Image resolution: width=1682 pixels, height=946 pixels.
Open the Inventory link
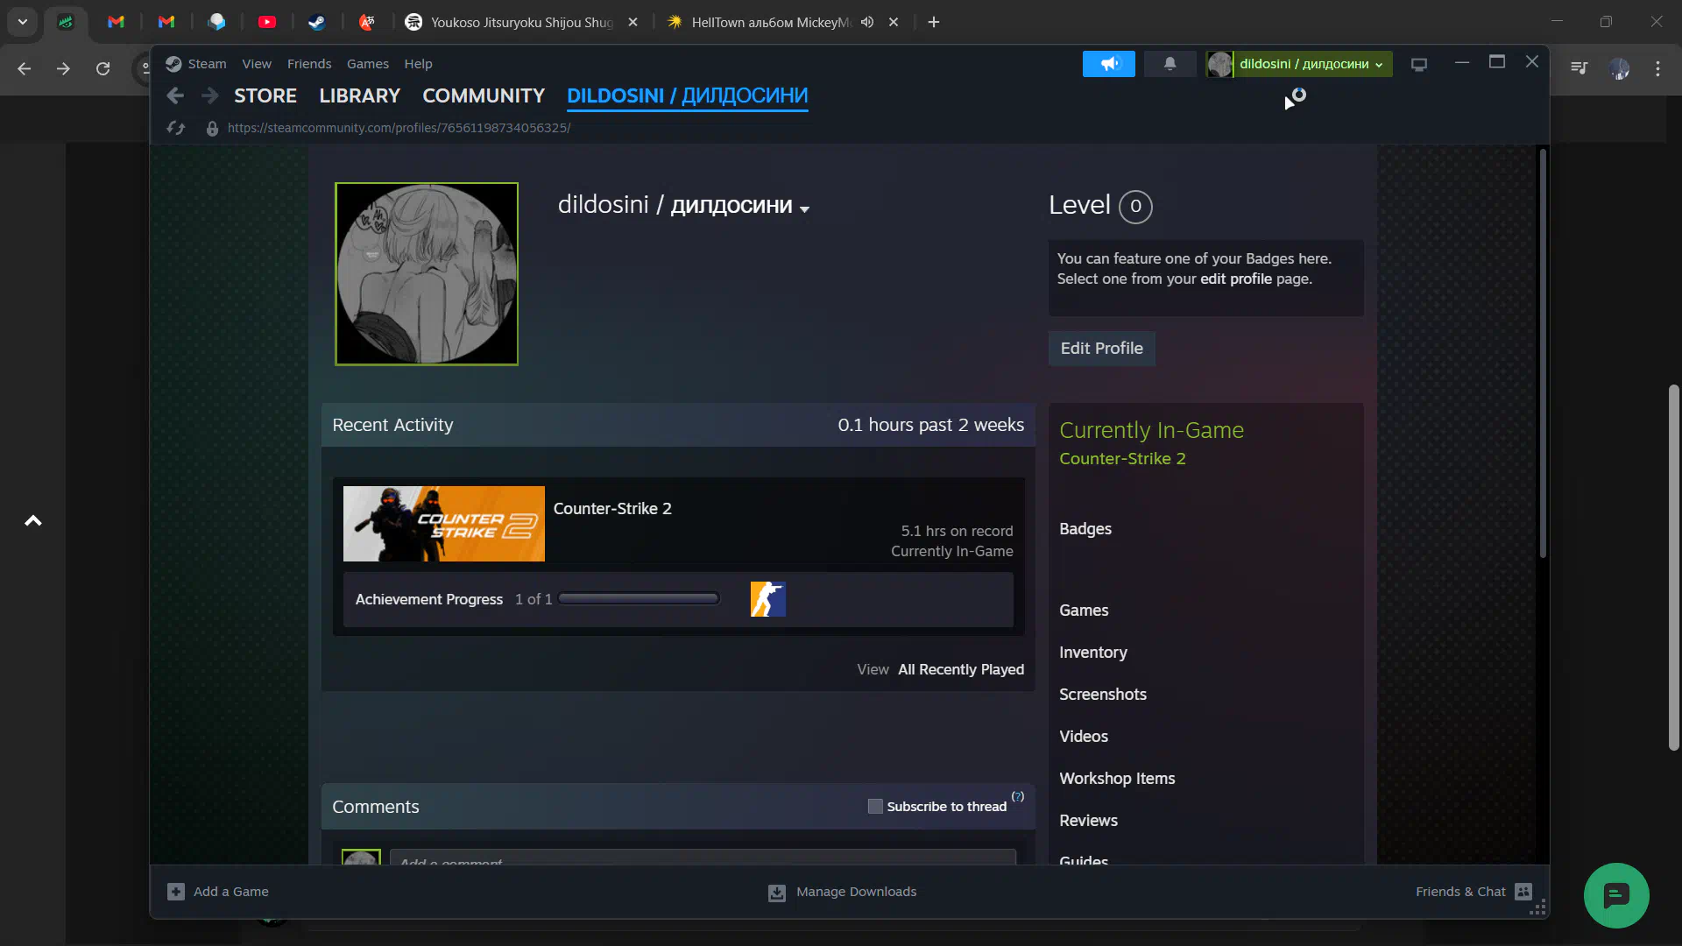pyautogui.click(x=1092, y=653)
